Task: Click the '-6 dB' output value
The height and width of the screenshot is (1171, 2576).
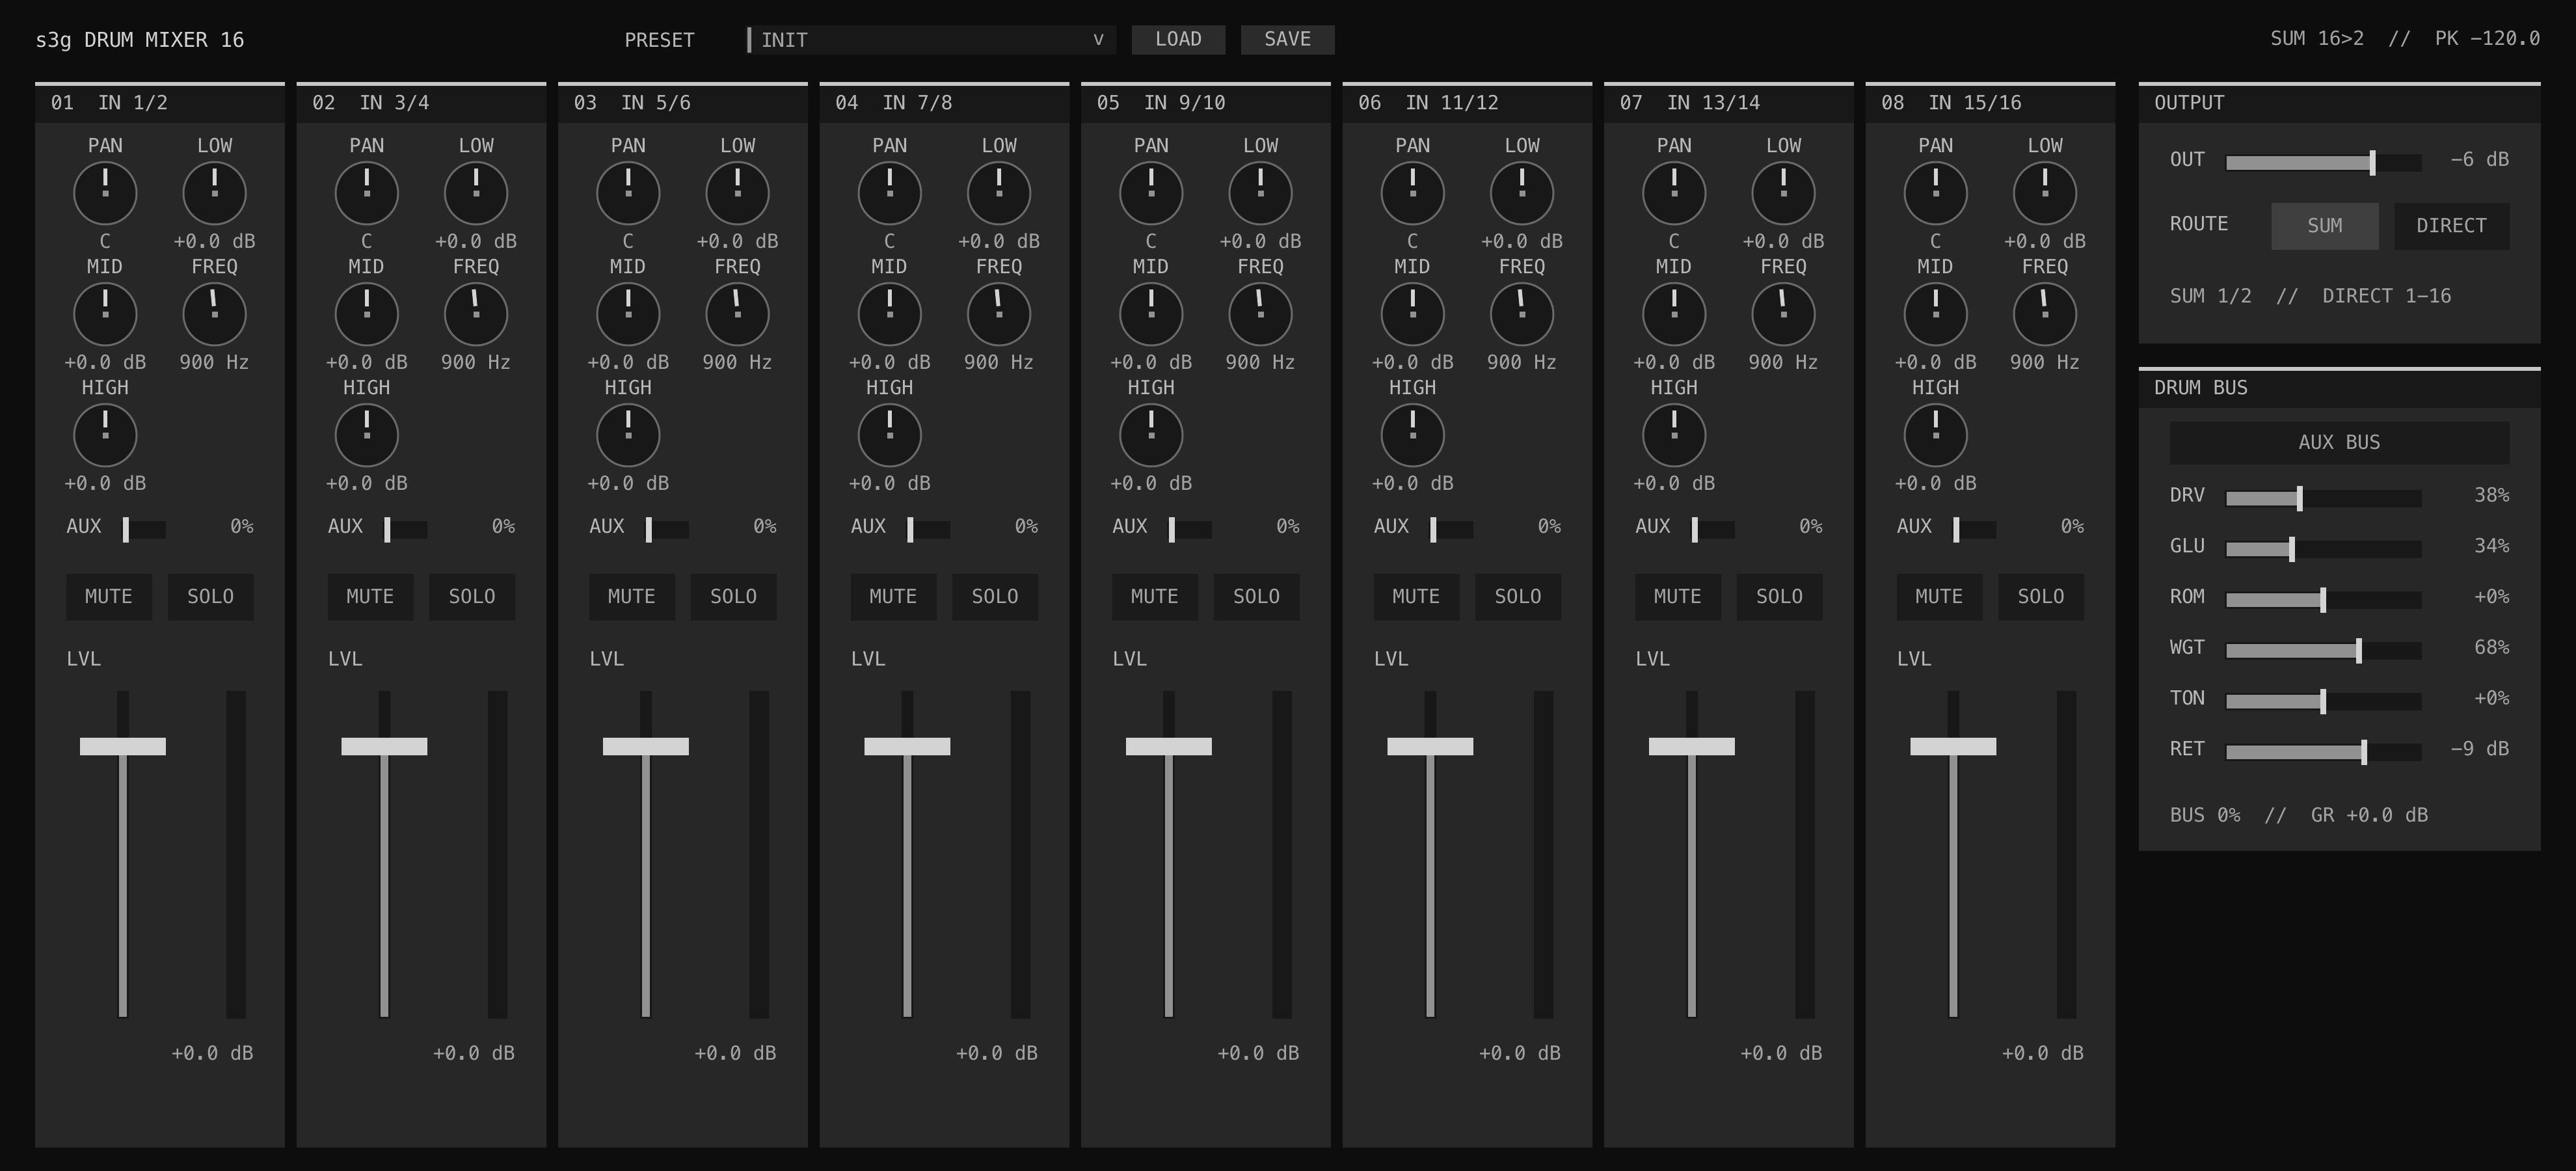Action: 2479,160
